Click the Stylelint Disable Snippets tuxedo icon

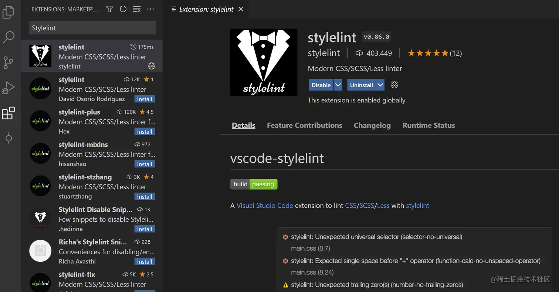pos(40,218)
